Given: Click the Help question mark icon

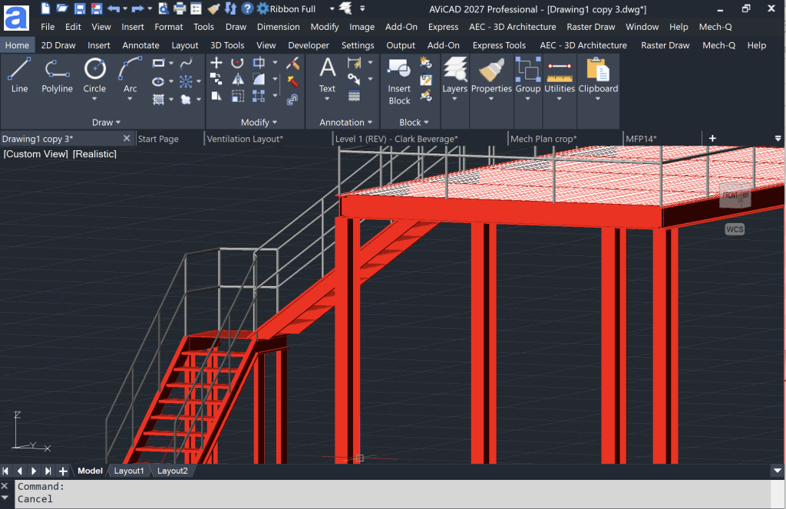Looking at the screenshot, I should click(x=246, y=8).
